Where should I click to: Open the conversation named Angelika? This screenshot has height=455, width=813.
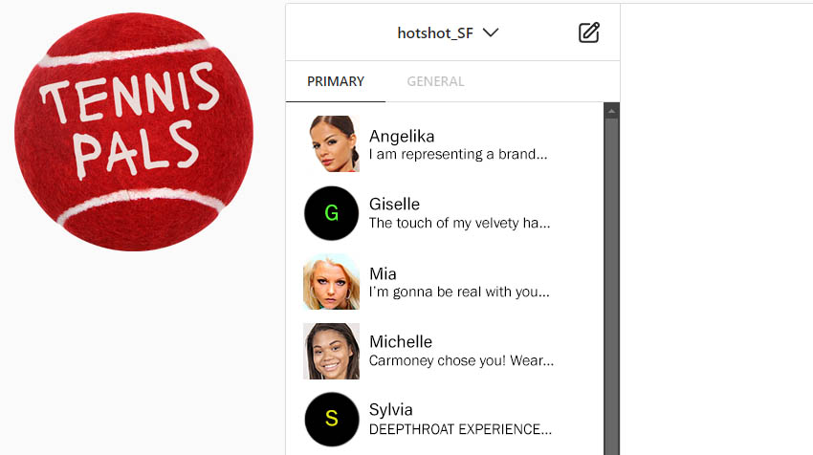tap(445, 144)
